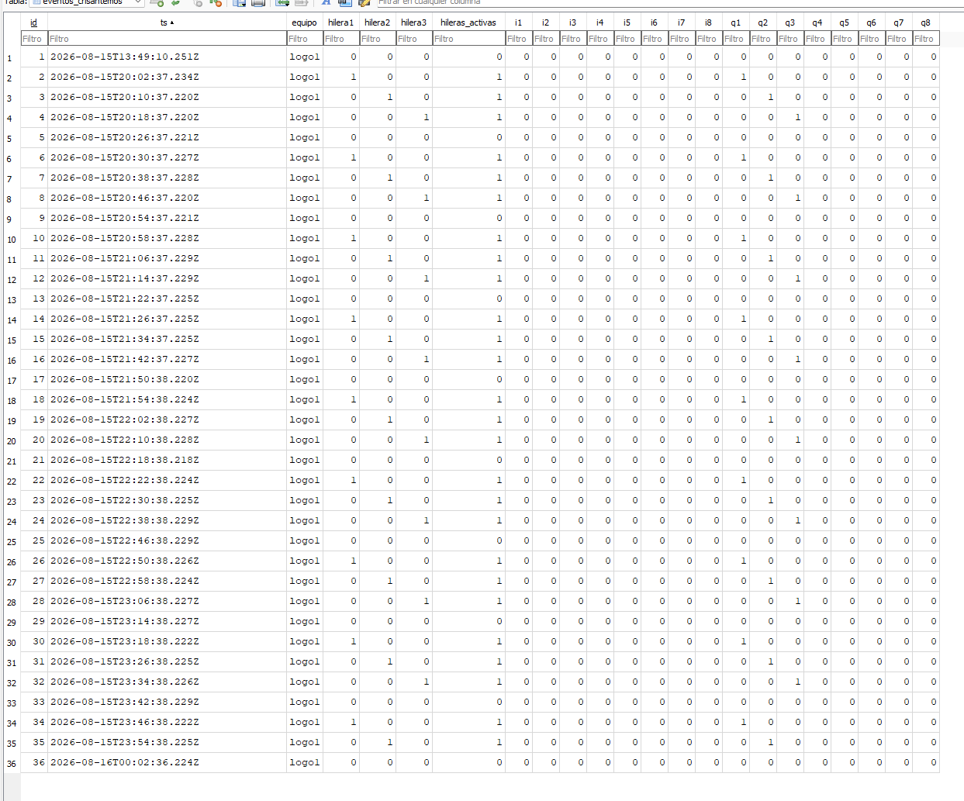964x801 pixels.
Task: Select row header number 25
Action: [10, 541]
